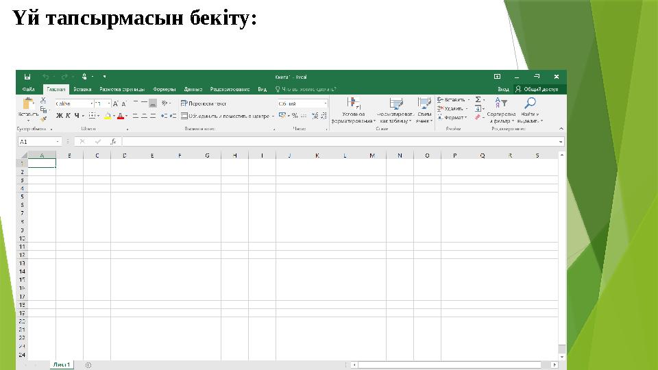Click the insert function fx icon
Viewport: 658px width, 370px height.
(113, 142)
